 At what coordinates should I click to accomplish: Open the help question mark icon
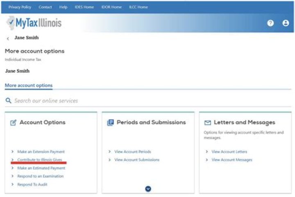[270, 23]
